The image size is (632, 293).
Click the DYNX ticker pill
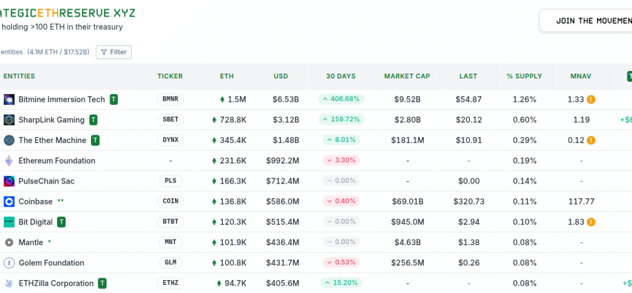tap(170, 140)
